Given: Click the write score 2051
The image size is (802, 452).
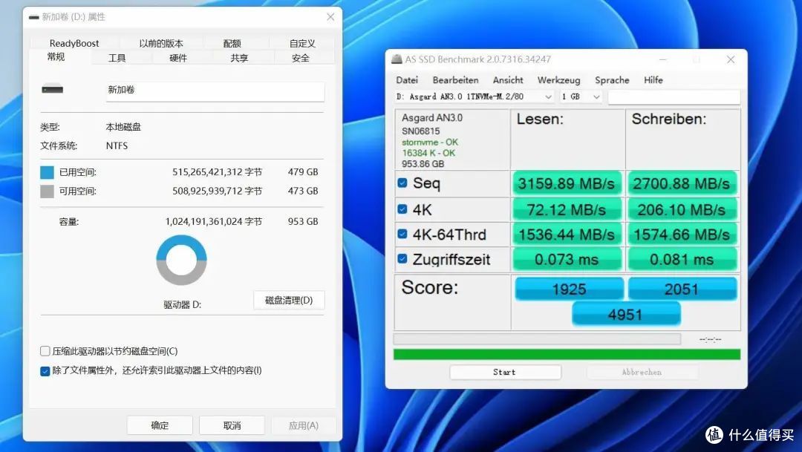Looking at the screenshot, I should 682,289.
